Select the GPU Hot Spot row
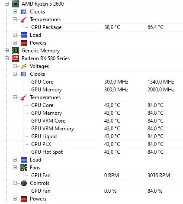183x204 pixels. [91, 152]
